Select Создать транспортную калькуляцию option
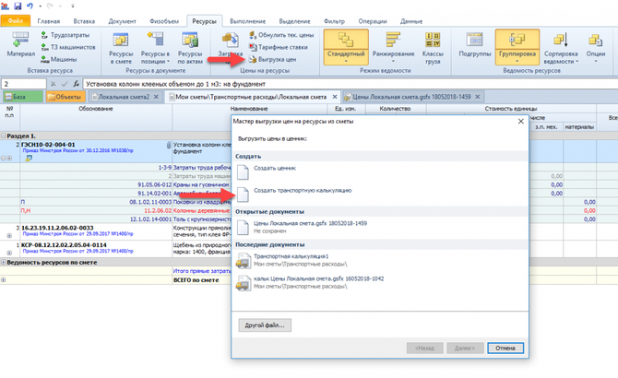Viewport: 618px width, 378px height. (303, 191)
